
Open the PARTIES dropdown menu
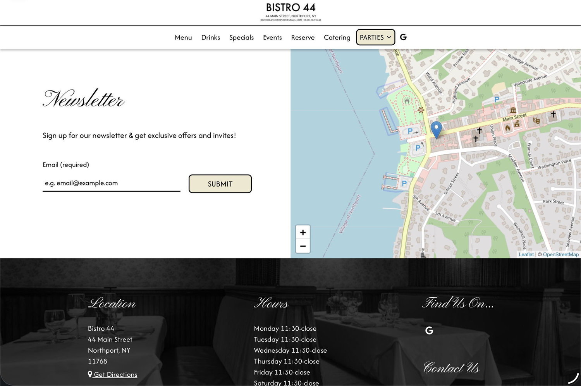[376, 37]
